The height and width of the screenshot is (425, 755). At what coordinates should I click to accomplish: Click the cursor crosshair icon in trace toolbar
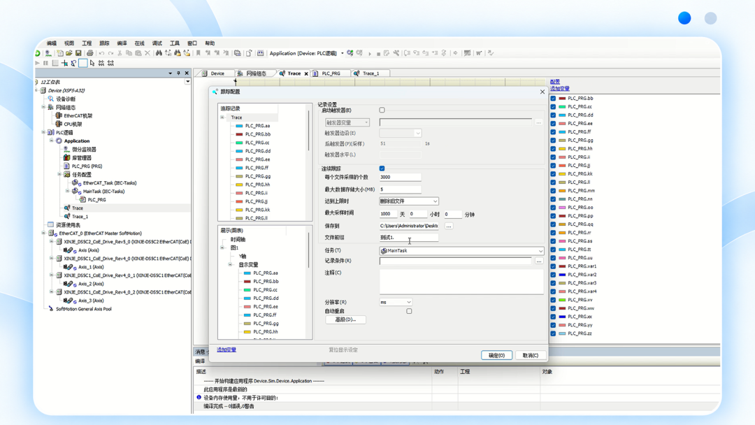[x=64, y=63]
